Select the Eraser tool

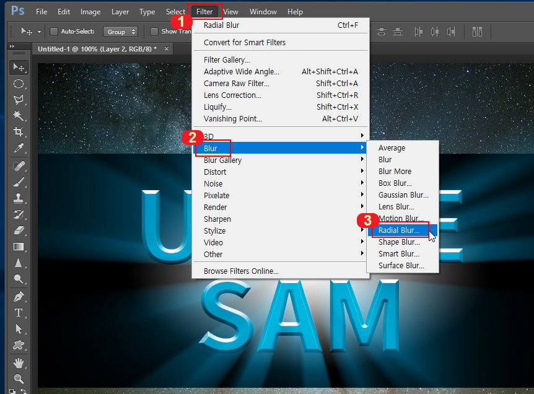19,230
